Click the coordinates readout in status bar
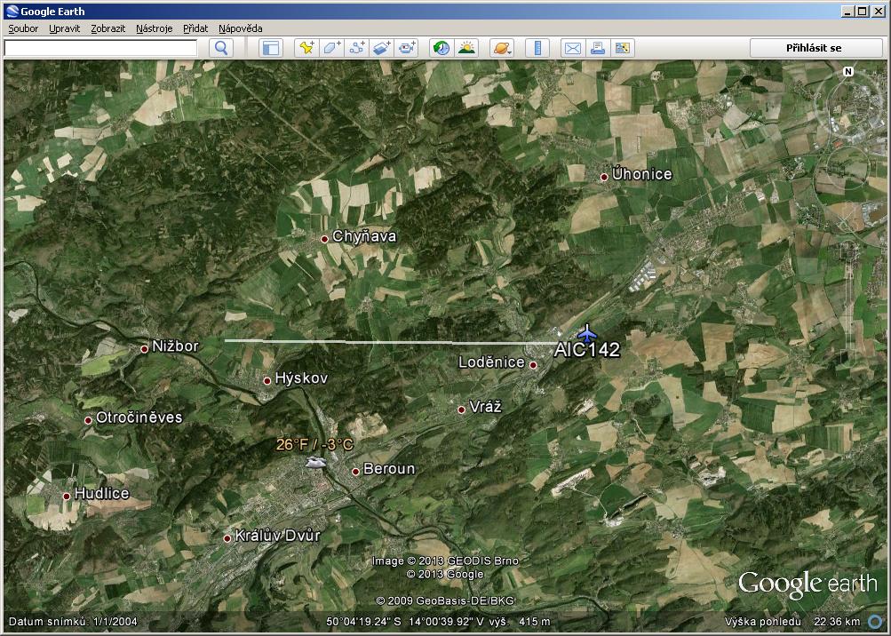The height and width of the screenshot is (636, 891). click(x=406, y=622)
